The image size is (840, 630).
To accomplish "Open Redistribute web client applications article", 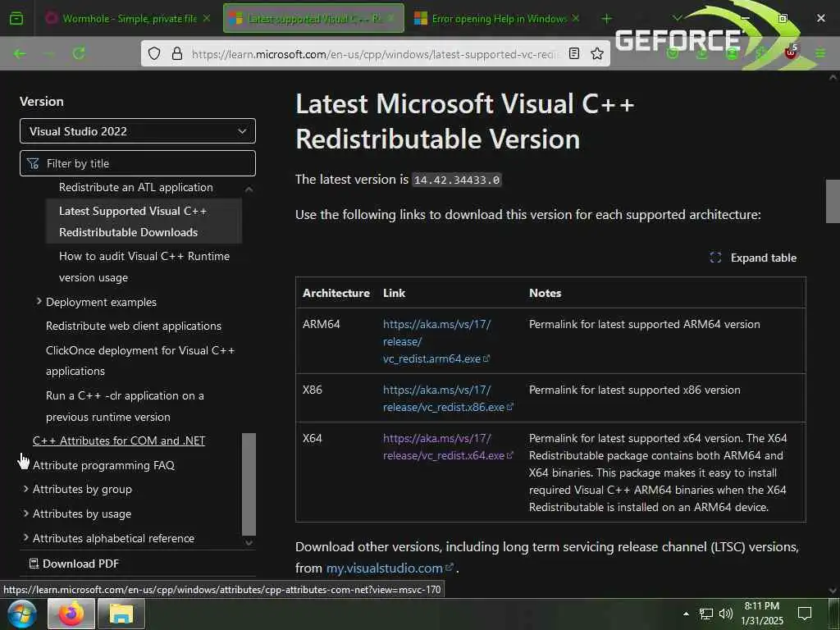I will (x=134, y=326).
